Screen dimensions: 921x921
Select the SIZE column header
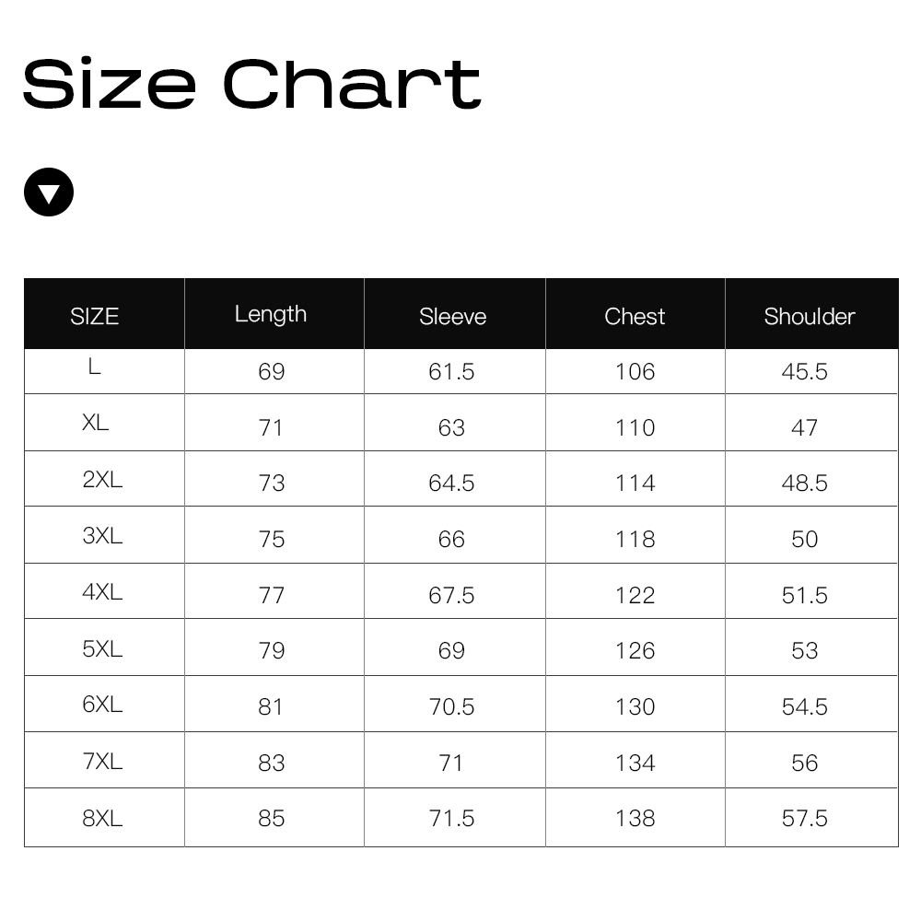[x=94, y=316]
